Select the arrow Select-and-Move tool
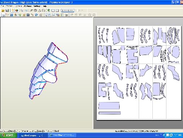 [x=3, y=15]
